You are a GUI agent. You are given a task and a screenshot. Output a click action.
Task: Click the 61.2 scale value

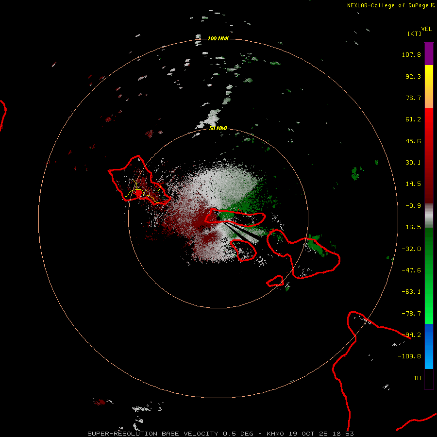coord(413,119)
